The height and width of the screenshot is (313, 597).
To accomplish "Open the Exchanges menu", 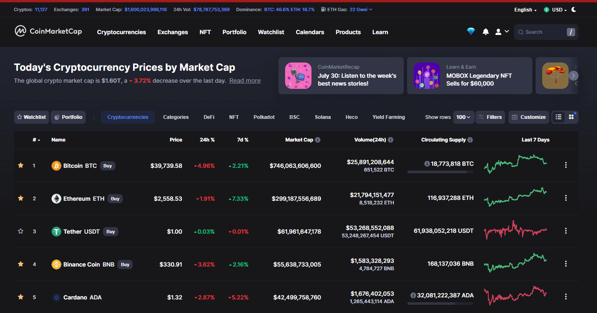I will coord(173,32).
